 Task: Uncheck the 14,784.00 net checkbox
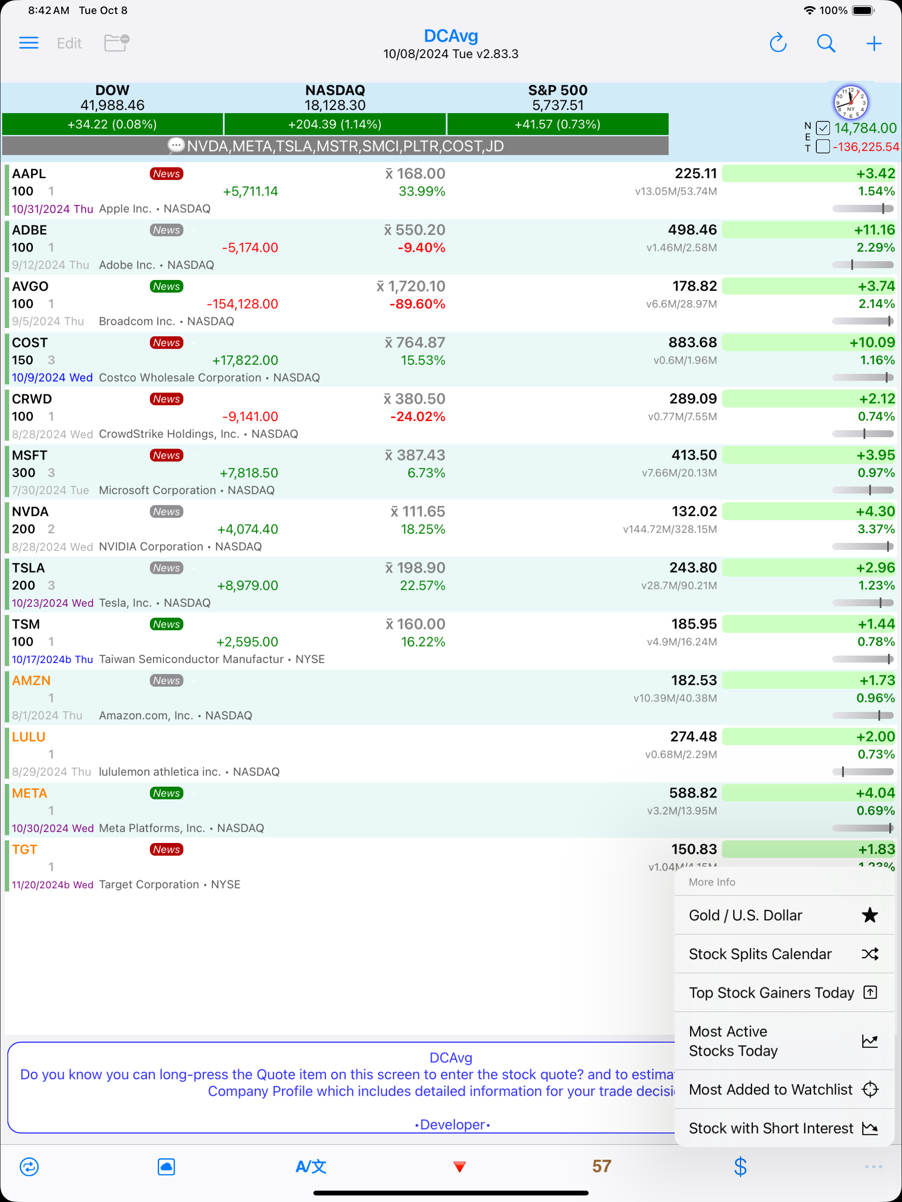pos(822,128)
